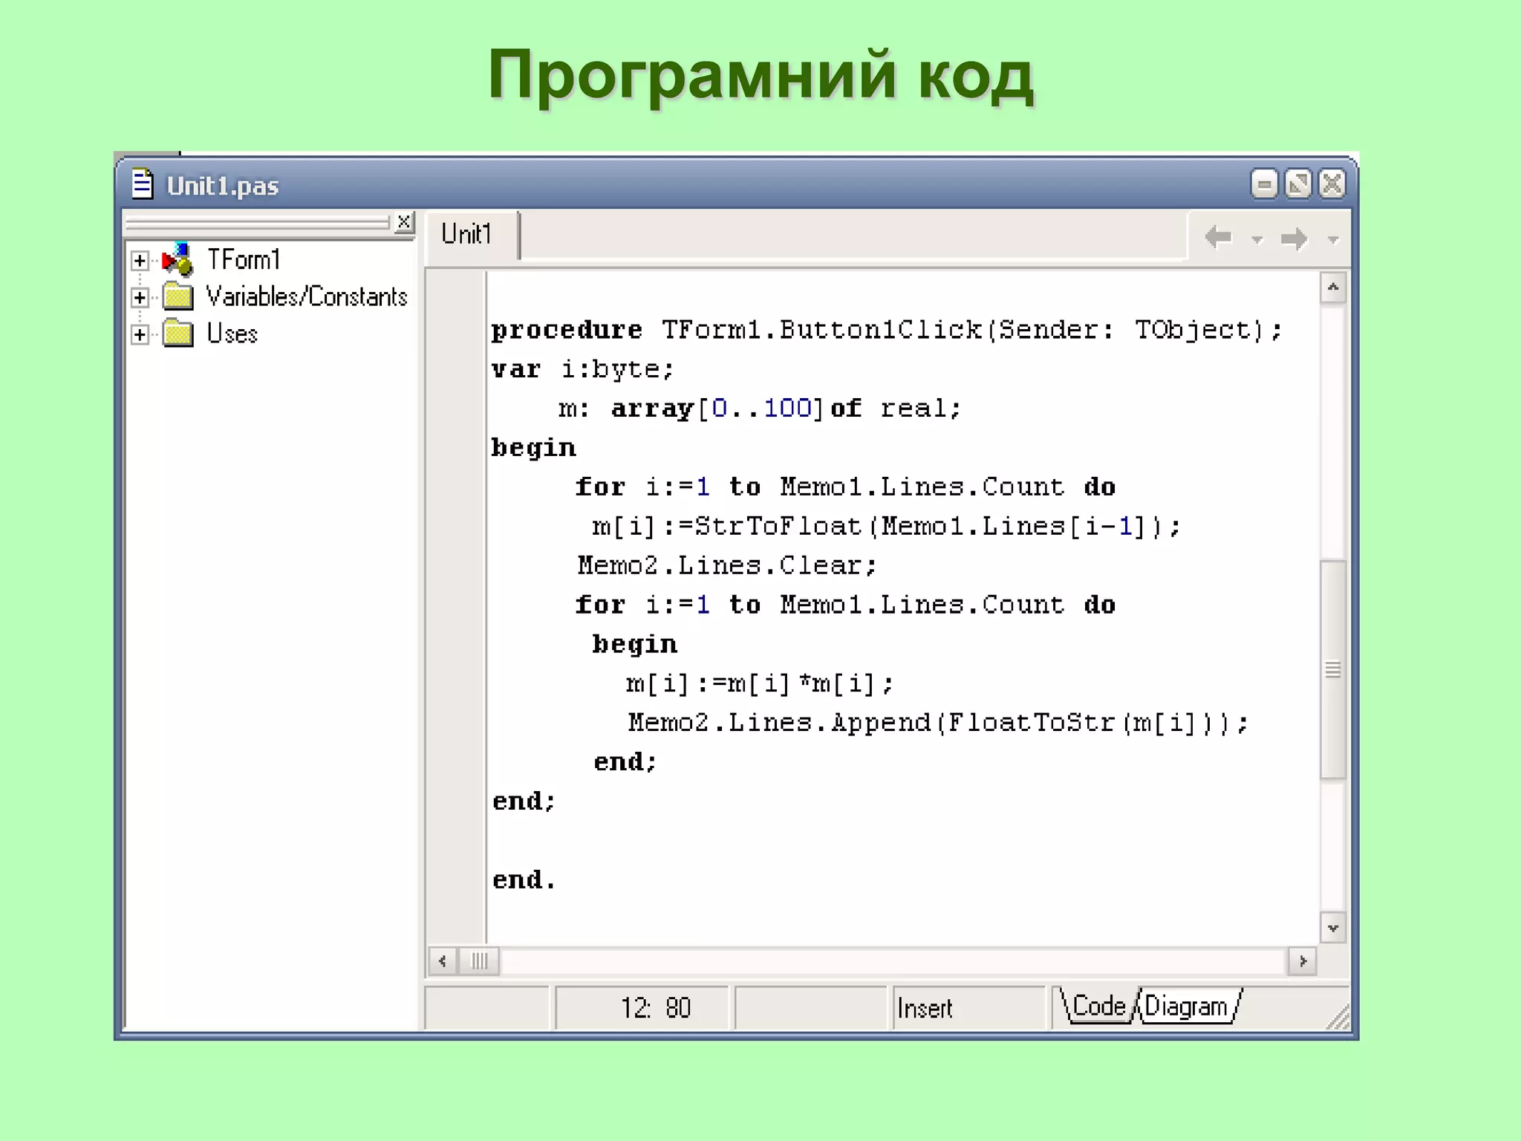Switch to the Diagram tab
Viewport: 1521px width, 1141px height.
point(1188,1007)
